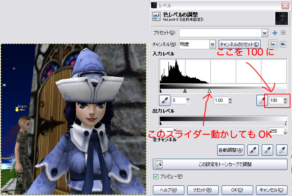Increase the gamma value stepper

[230, 99]
